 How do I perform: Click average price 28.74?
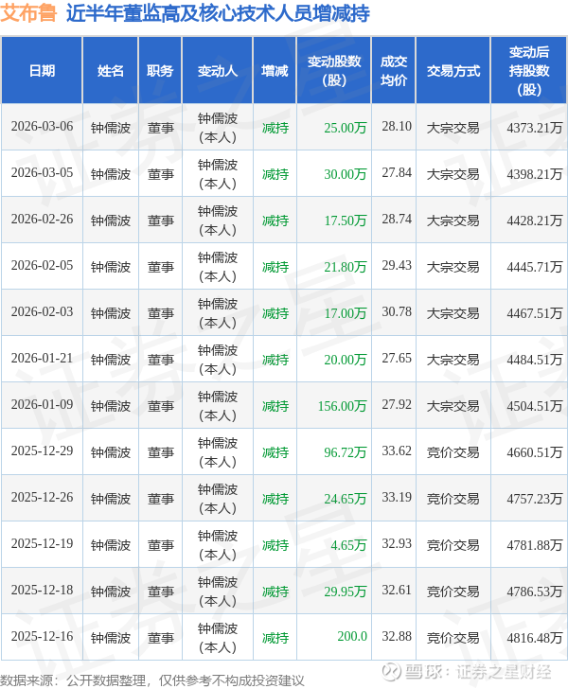click(x=397, y=220)
